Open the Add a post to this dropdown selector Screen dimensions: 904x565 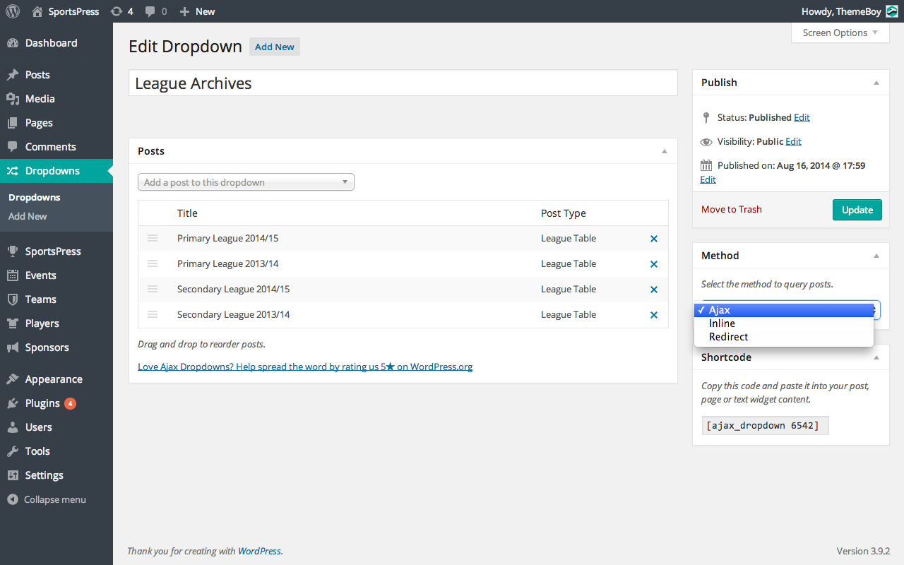pyautogui.click(x=246, y=182)
